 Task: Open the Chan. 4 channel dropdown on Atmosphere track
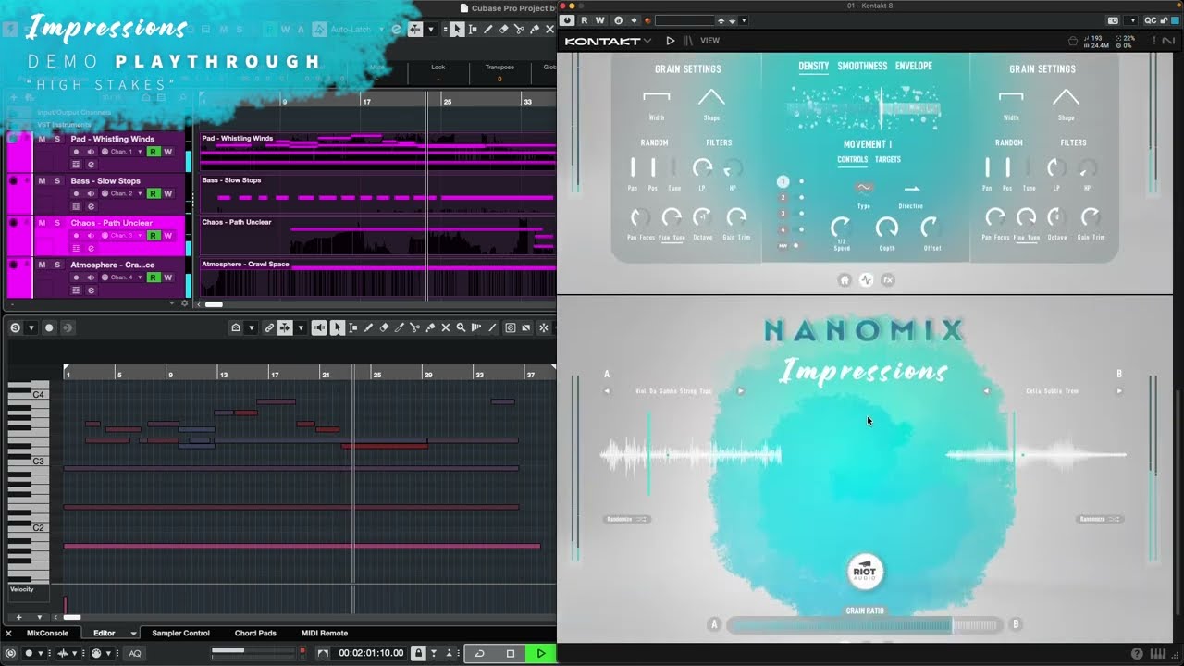140,277
